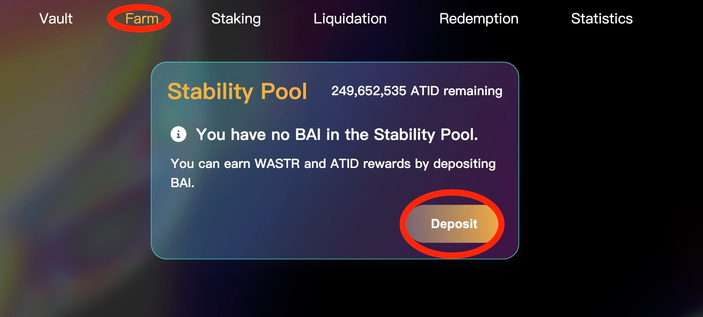Click the info icon beside the BAI message

178,134
